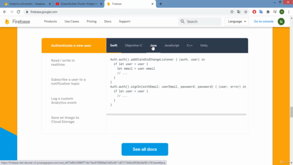Click the install/add circle icon in address bar
Viewport: 293px width, 165px height.
[x=232, y=12]
